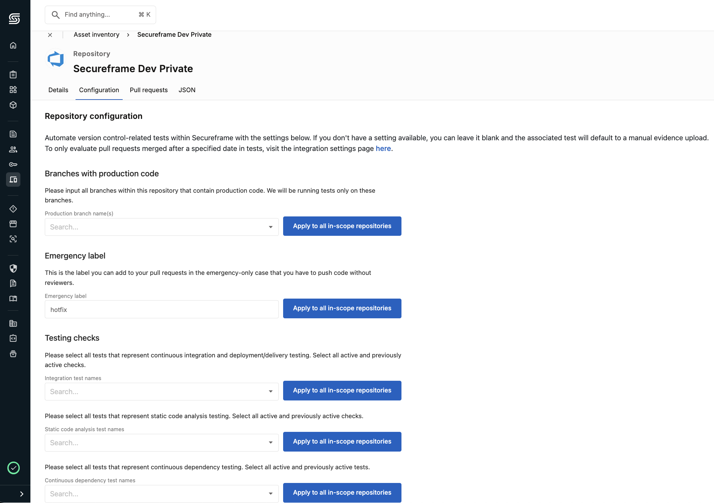Click the cube sidebar icon
Viewport: 714px width, 503px height.
click(13, 105)
